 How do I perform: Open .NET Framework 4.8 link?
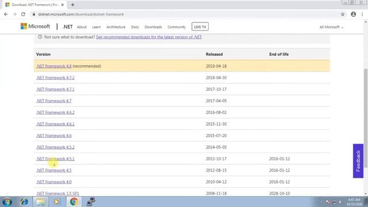[53, 66]
